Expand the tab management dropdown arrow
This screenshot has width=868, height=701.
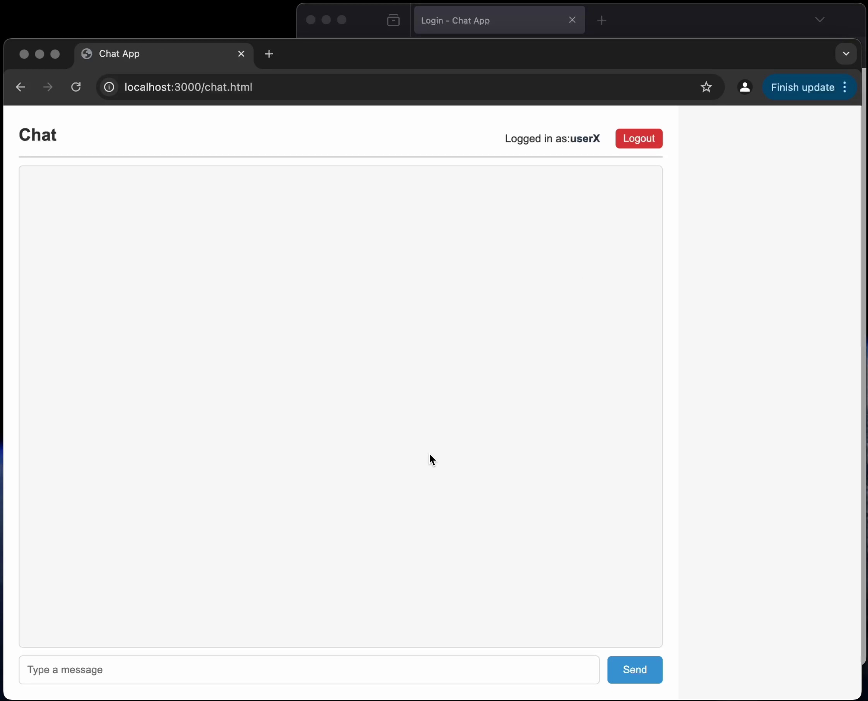(x=846, y=53)
